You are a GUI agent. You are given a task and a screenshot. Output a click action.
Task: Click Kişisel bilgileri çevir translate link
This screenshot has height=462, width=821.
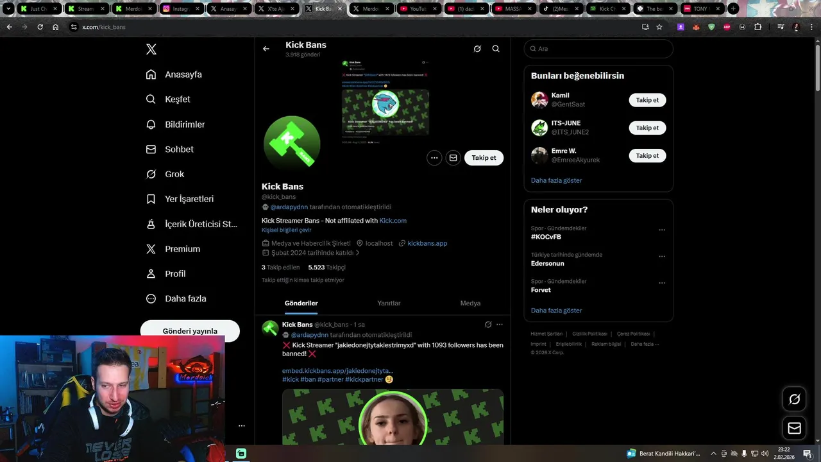coord(286,230)
